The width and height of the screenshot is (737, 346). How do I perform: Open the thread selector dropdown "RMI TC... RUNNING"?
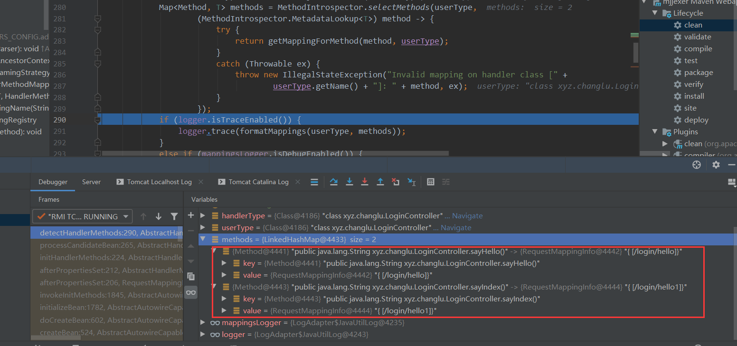tap(82, 216)
